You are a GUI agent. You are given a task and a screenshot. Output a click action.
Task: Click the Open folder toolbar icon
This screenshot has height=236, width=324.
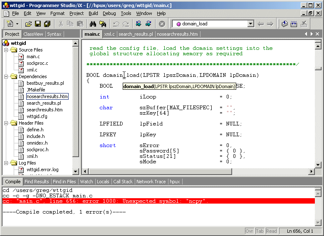click(28, 24)
